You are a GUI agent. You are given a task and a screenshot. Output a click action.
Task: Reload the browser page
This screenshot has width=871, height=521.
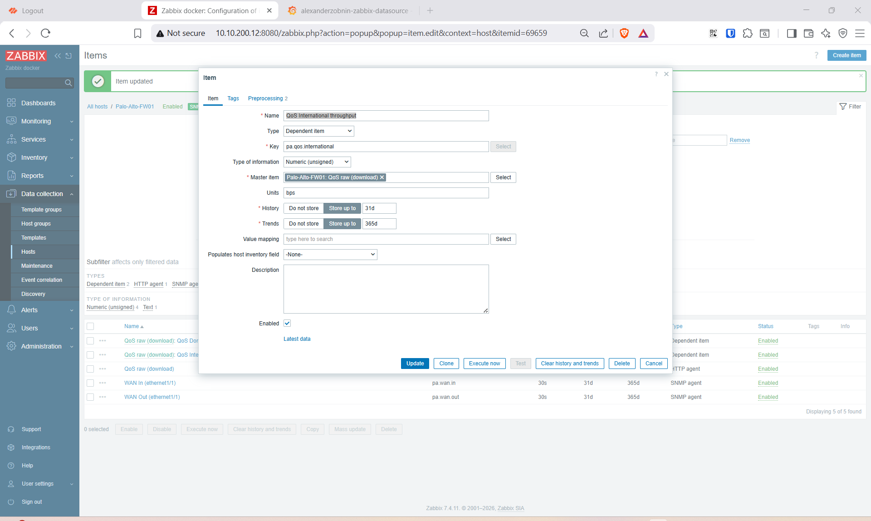[x=45, y=33]
